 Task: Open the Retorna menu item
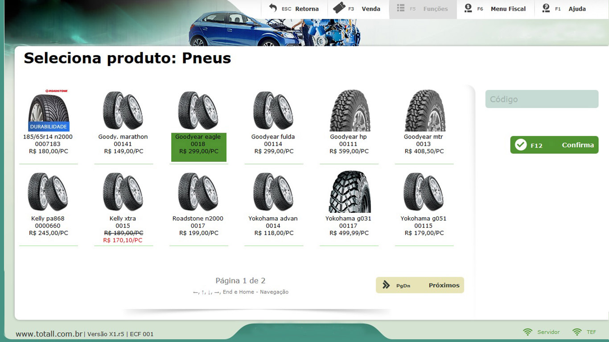coord(294,9)
